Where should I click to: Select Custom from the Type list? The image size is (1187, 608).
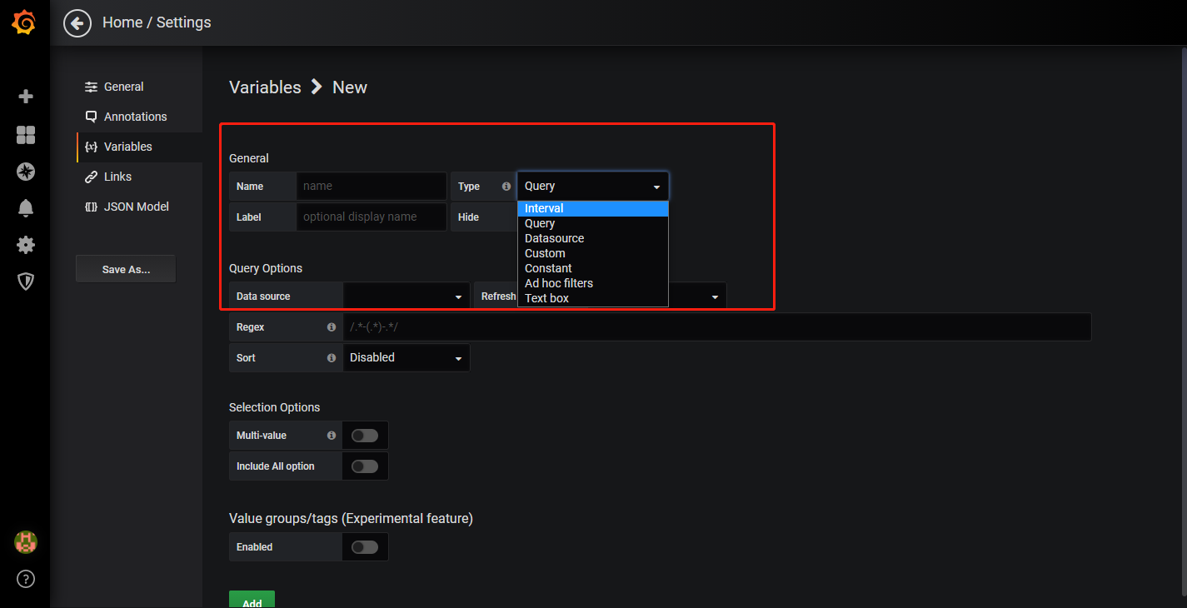coord(593,253)
